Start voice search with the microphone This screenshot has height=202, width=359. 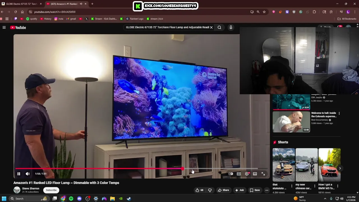(231, 27)
